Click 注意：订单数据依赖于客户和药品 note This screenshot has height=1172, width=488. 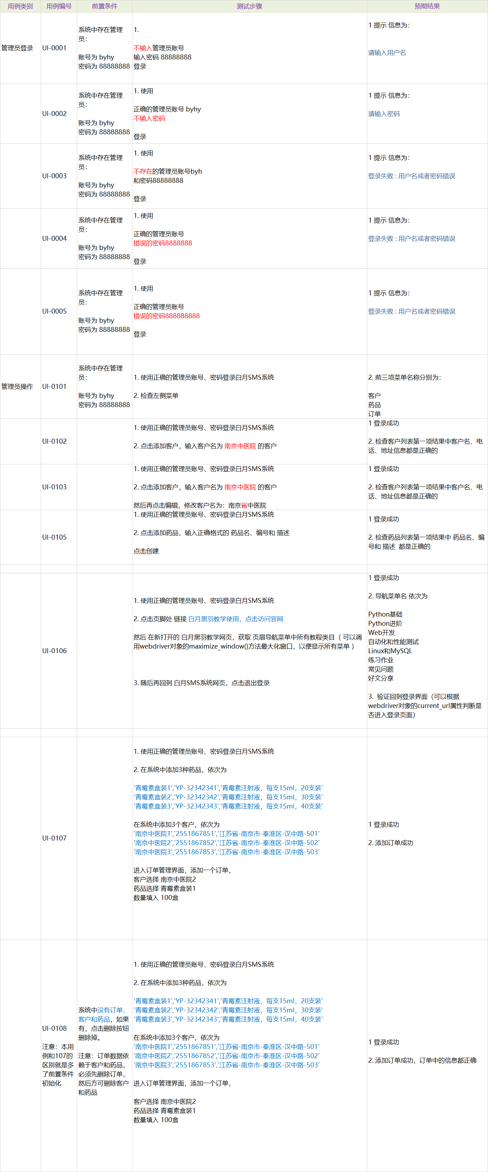tap(104, 1074)
